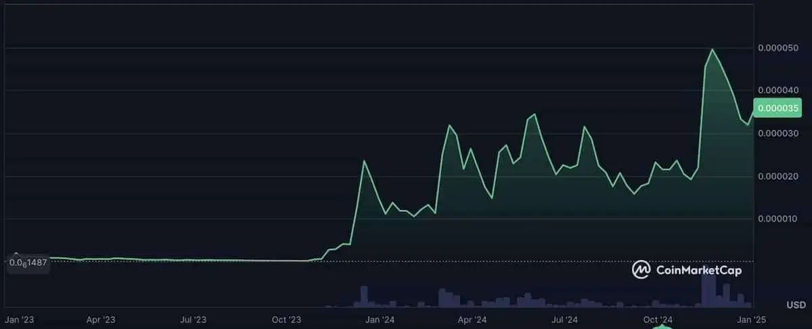The height and width of the screenshot is (329, 812).
Task: Select the Jan '23 date on time axis
Action: tap(20, 319)
